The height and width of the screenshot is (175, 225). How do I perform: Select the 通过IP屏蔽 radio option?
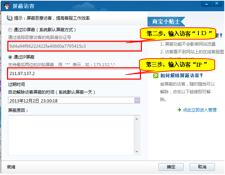click(x=10, y=57)
